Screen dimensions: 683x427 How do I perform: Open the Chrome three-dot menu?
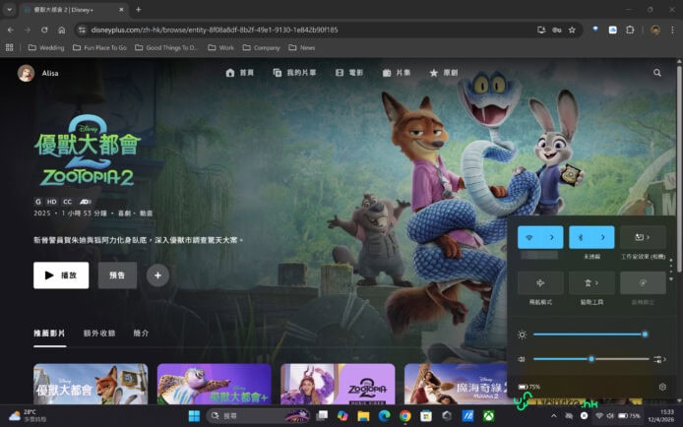[672, 30]
